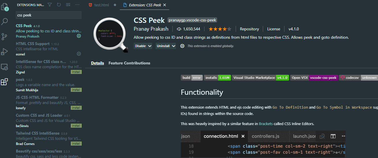The height and width of the screenshot is (158, 378).
Task: Install Tailwind CSS IntelliSense
Action: pyautogui.click(x=76, y=144)
